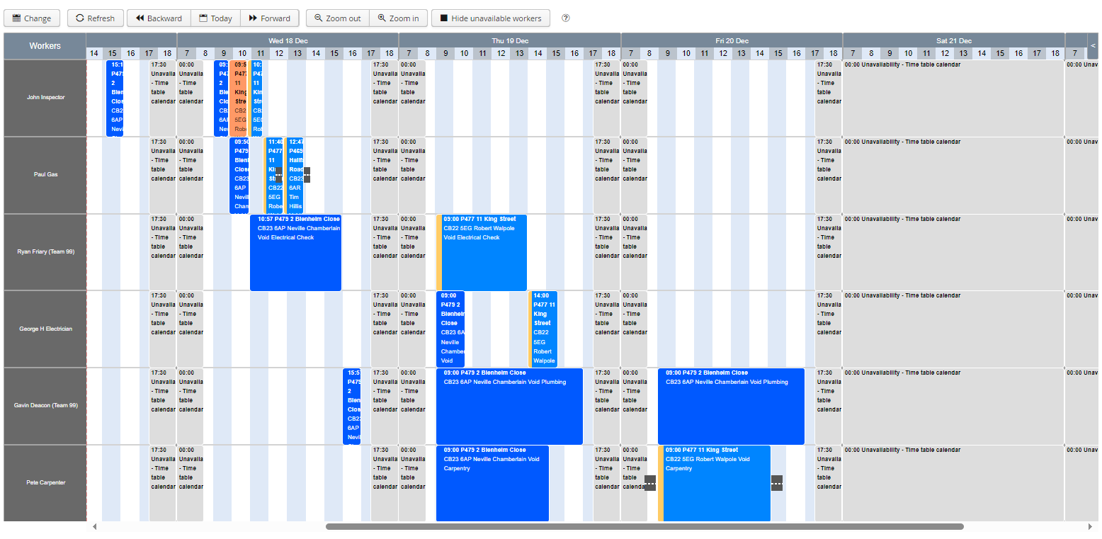
Task: Select George H Electrician worker header
Action: pos(45,329)
